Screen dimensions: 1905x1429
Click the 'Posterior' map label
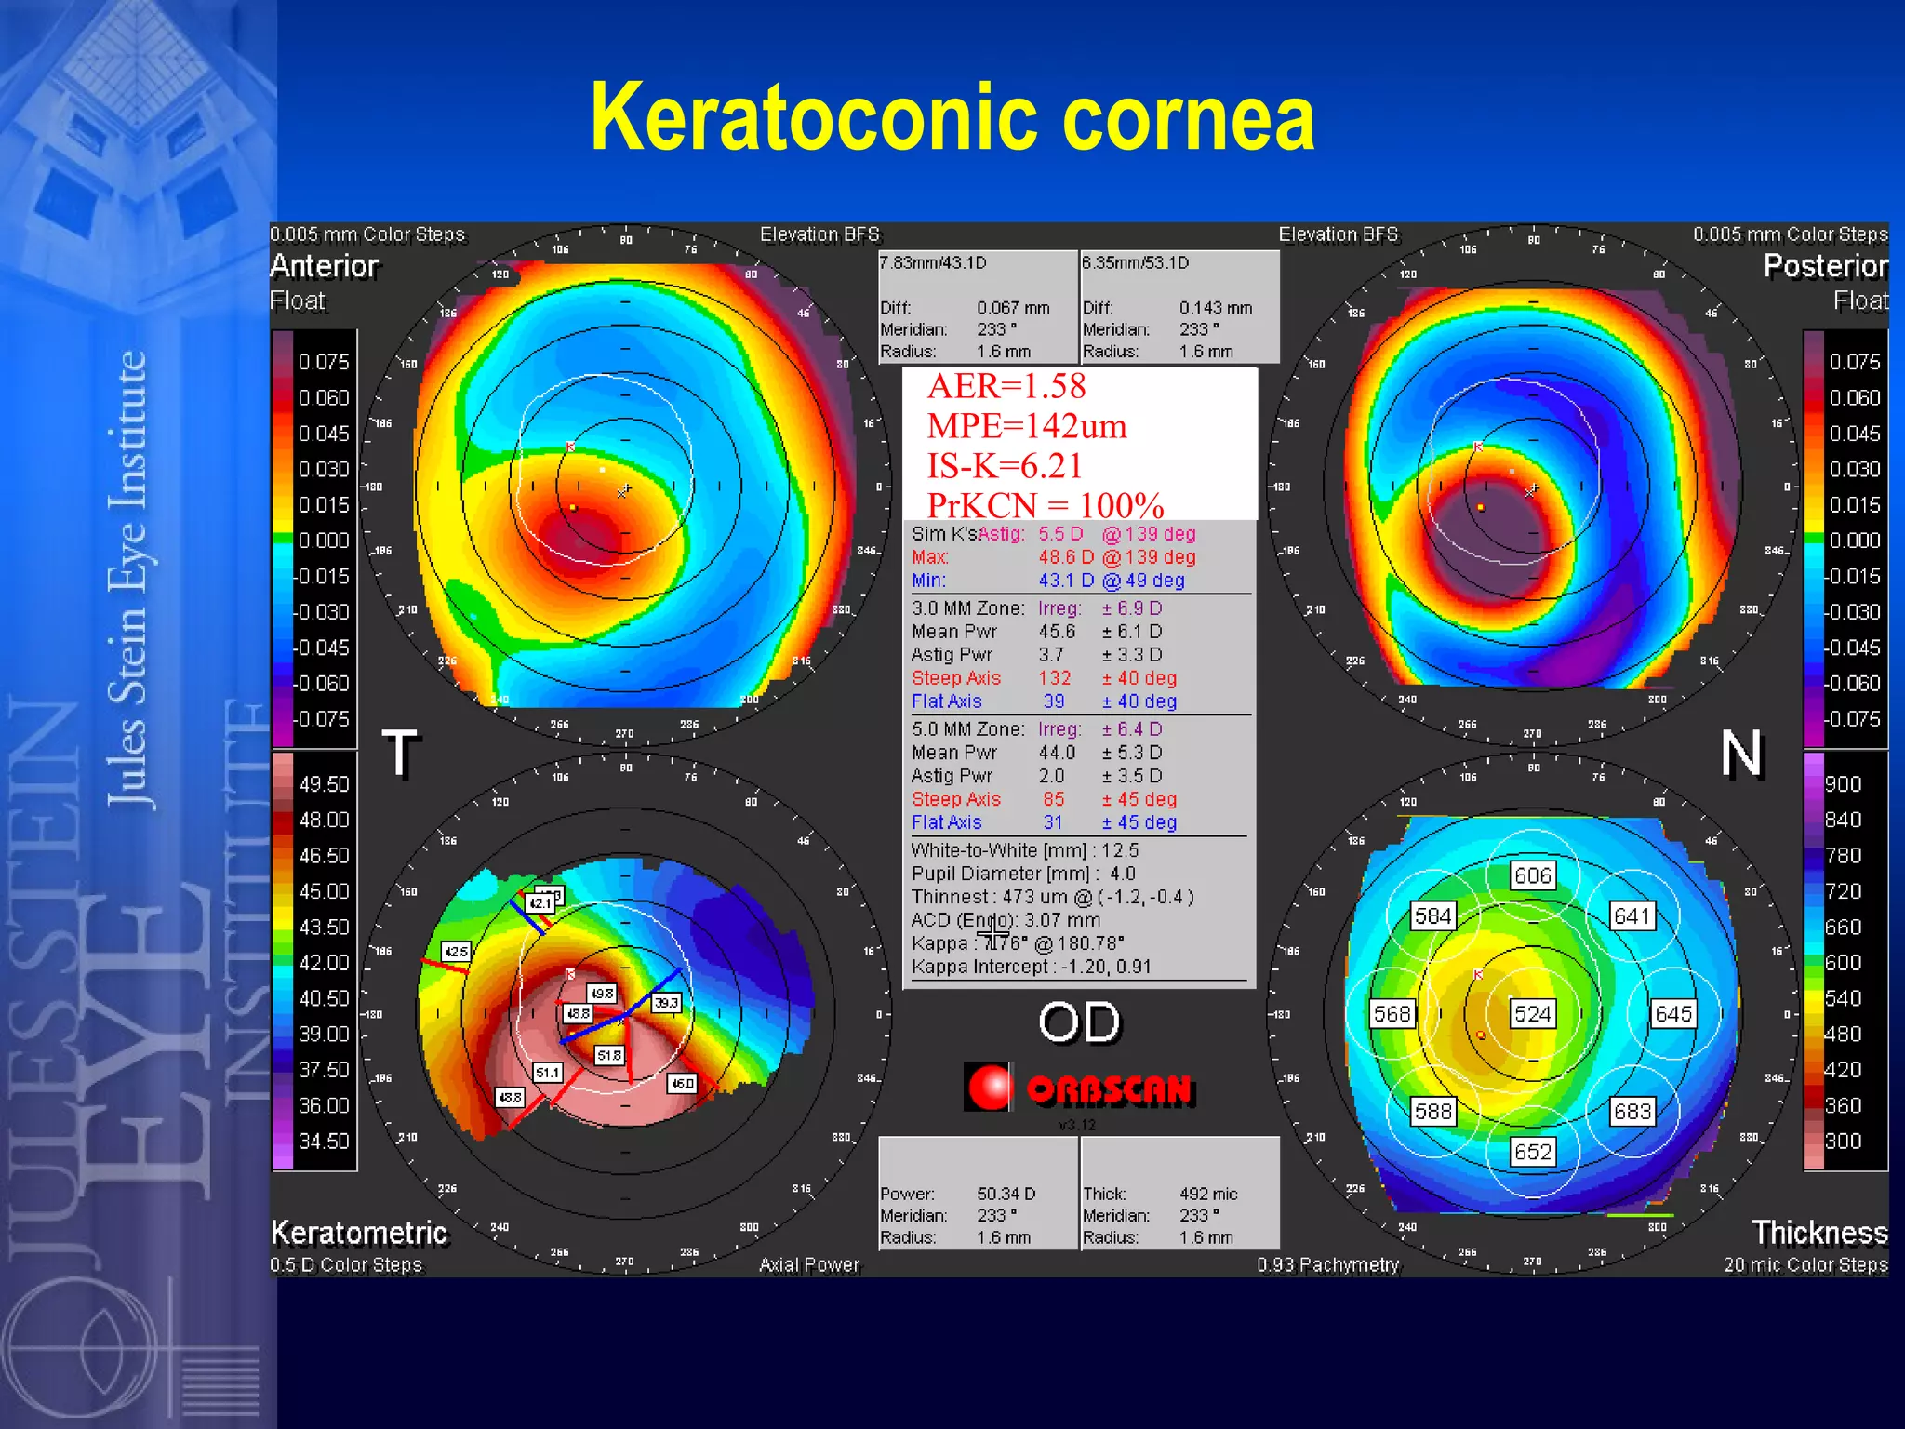click(x=1826, y=266)
